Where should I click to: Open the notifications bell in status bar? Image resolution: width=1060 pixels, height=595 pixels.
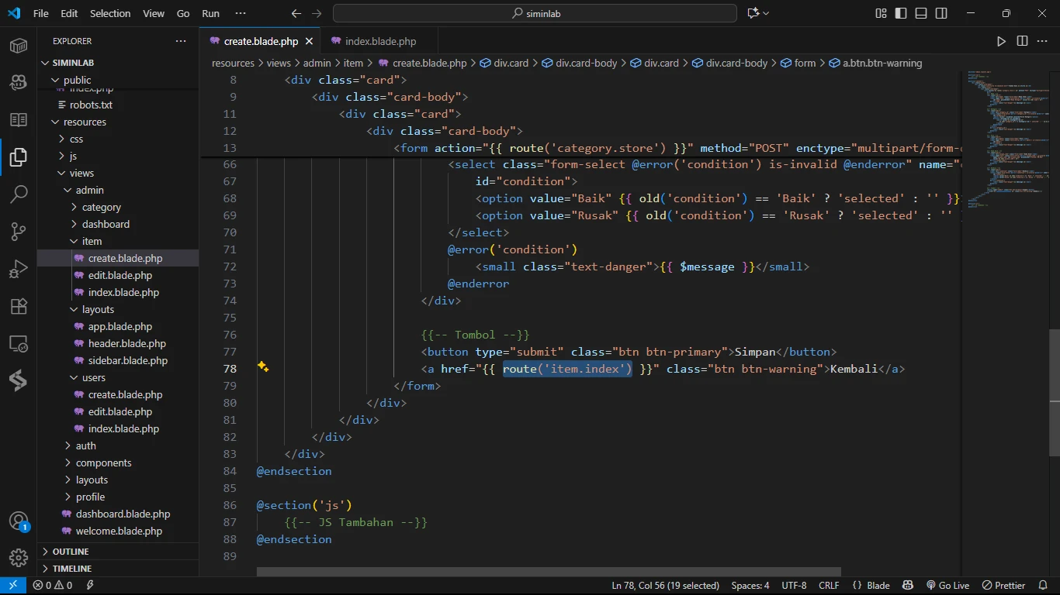tap(1044, 586)
